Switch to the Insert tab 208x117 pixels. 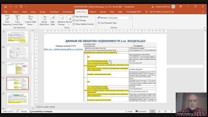click(x=25, y=12)
